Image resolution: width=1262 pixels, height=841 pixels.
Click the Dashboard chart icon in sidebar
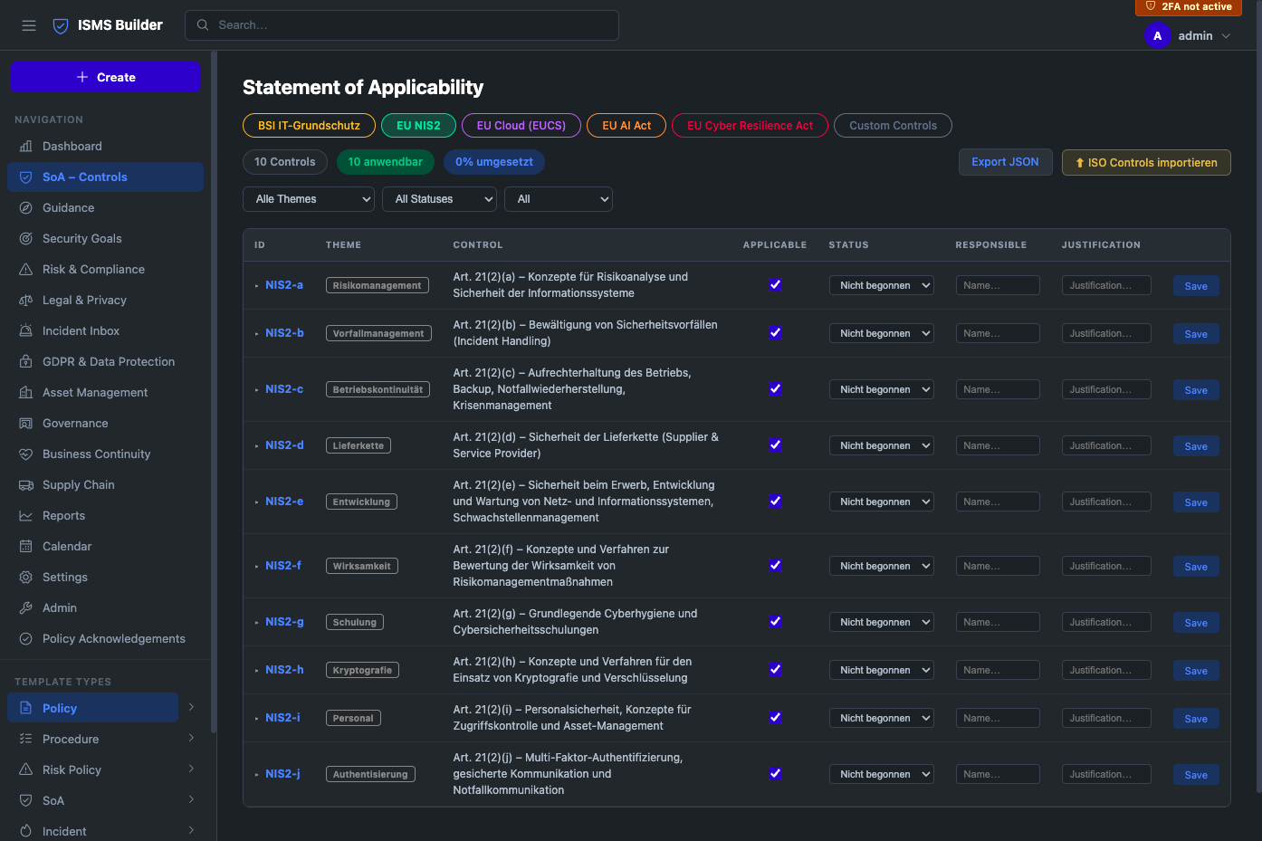point(26,147)
